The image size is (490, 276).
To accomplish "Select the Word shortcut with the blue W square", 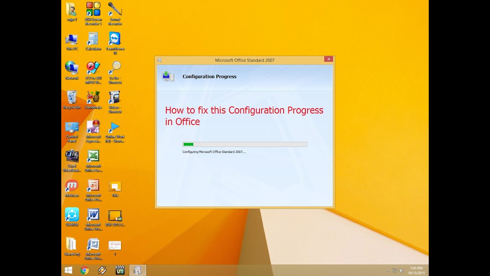I will pyautogui.click(x=93, y=219).
